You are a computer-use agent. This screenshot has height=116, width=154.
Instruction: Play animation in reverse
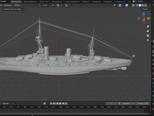(57, 103)
